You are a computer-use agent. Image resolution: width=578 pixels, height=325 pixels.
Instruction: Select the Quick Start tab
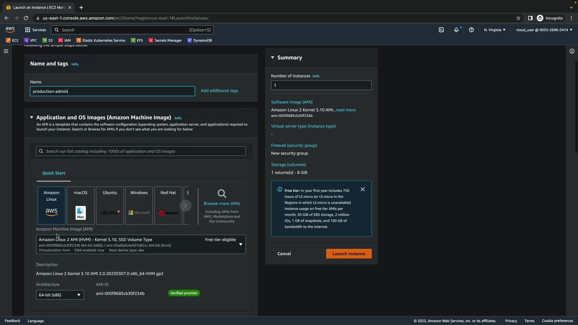click(54, 173)
